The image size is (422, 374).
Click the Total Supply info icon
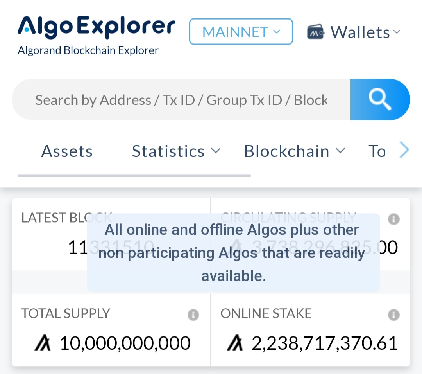[x=193, y=315]
